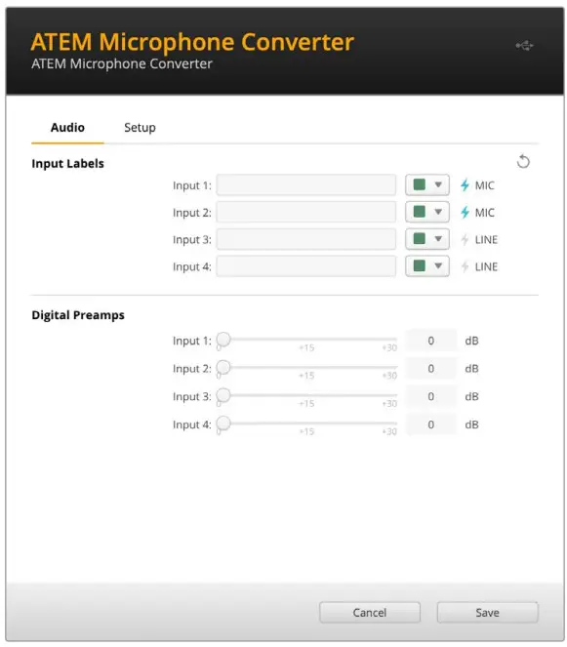Click the +30 mark on Input 4 preamp slider
567x647 pixels.
pyautogui.click(x=389, y=431)
